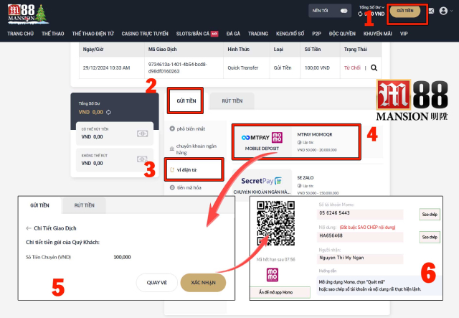Click cash icon in KHÔNG THỂ RÚT card
Viewport: 459px width, 318px height.
142,159
